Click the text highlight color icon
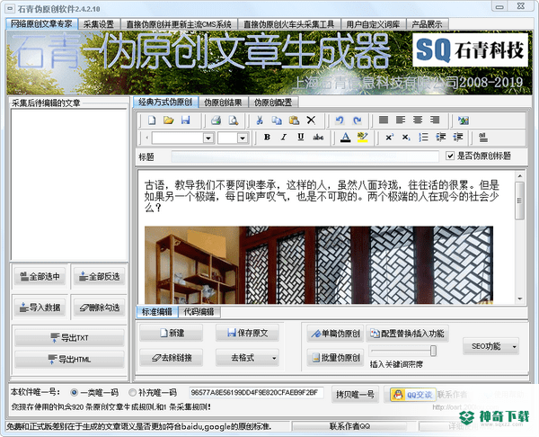This screenshot has width=539, height=437. click(363, 138)
